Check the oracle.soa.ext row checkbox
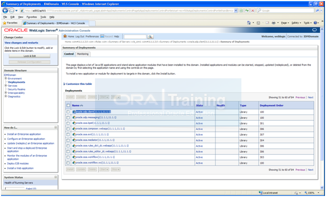326x197 pixels. coord(68,134)
